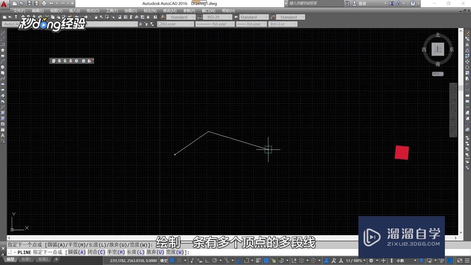Toggle snap mode in status bar
Viewport: 471px width, 265px height.
coord(180,261)
